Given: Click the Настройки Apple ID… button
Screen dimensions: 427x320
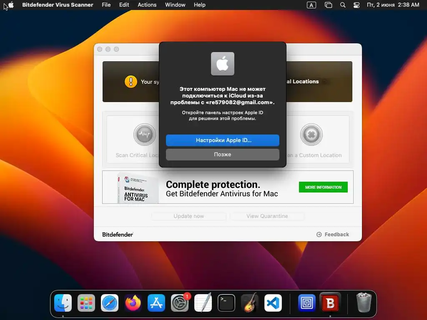Looking at the screenshot, I should click(223, 140).
